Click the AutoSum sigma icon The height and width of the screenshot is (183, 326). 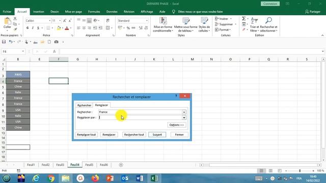click(243, 19)
